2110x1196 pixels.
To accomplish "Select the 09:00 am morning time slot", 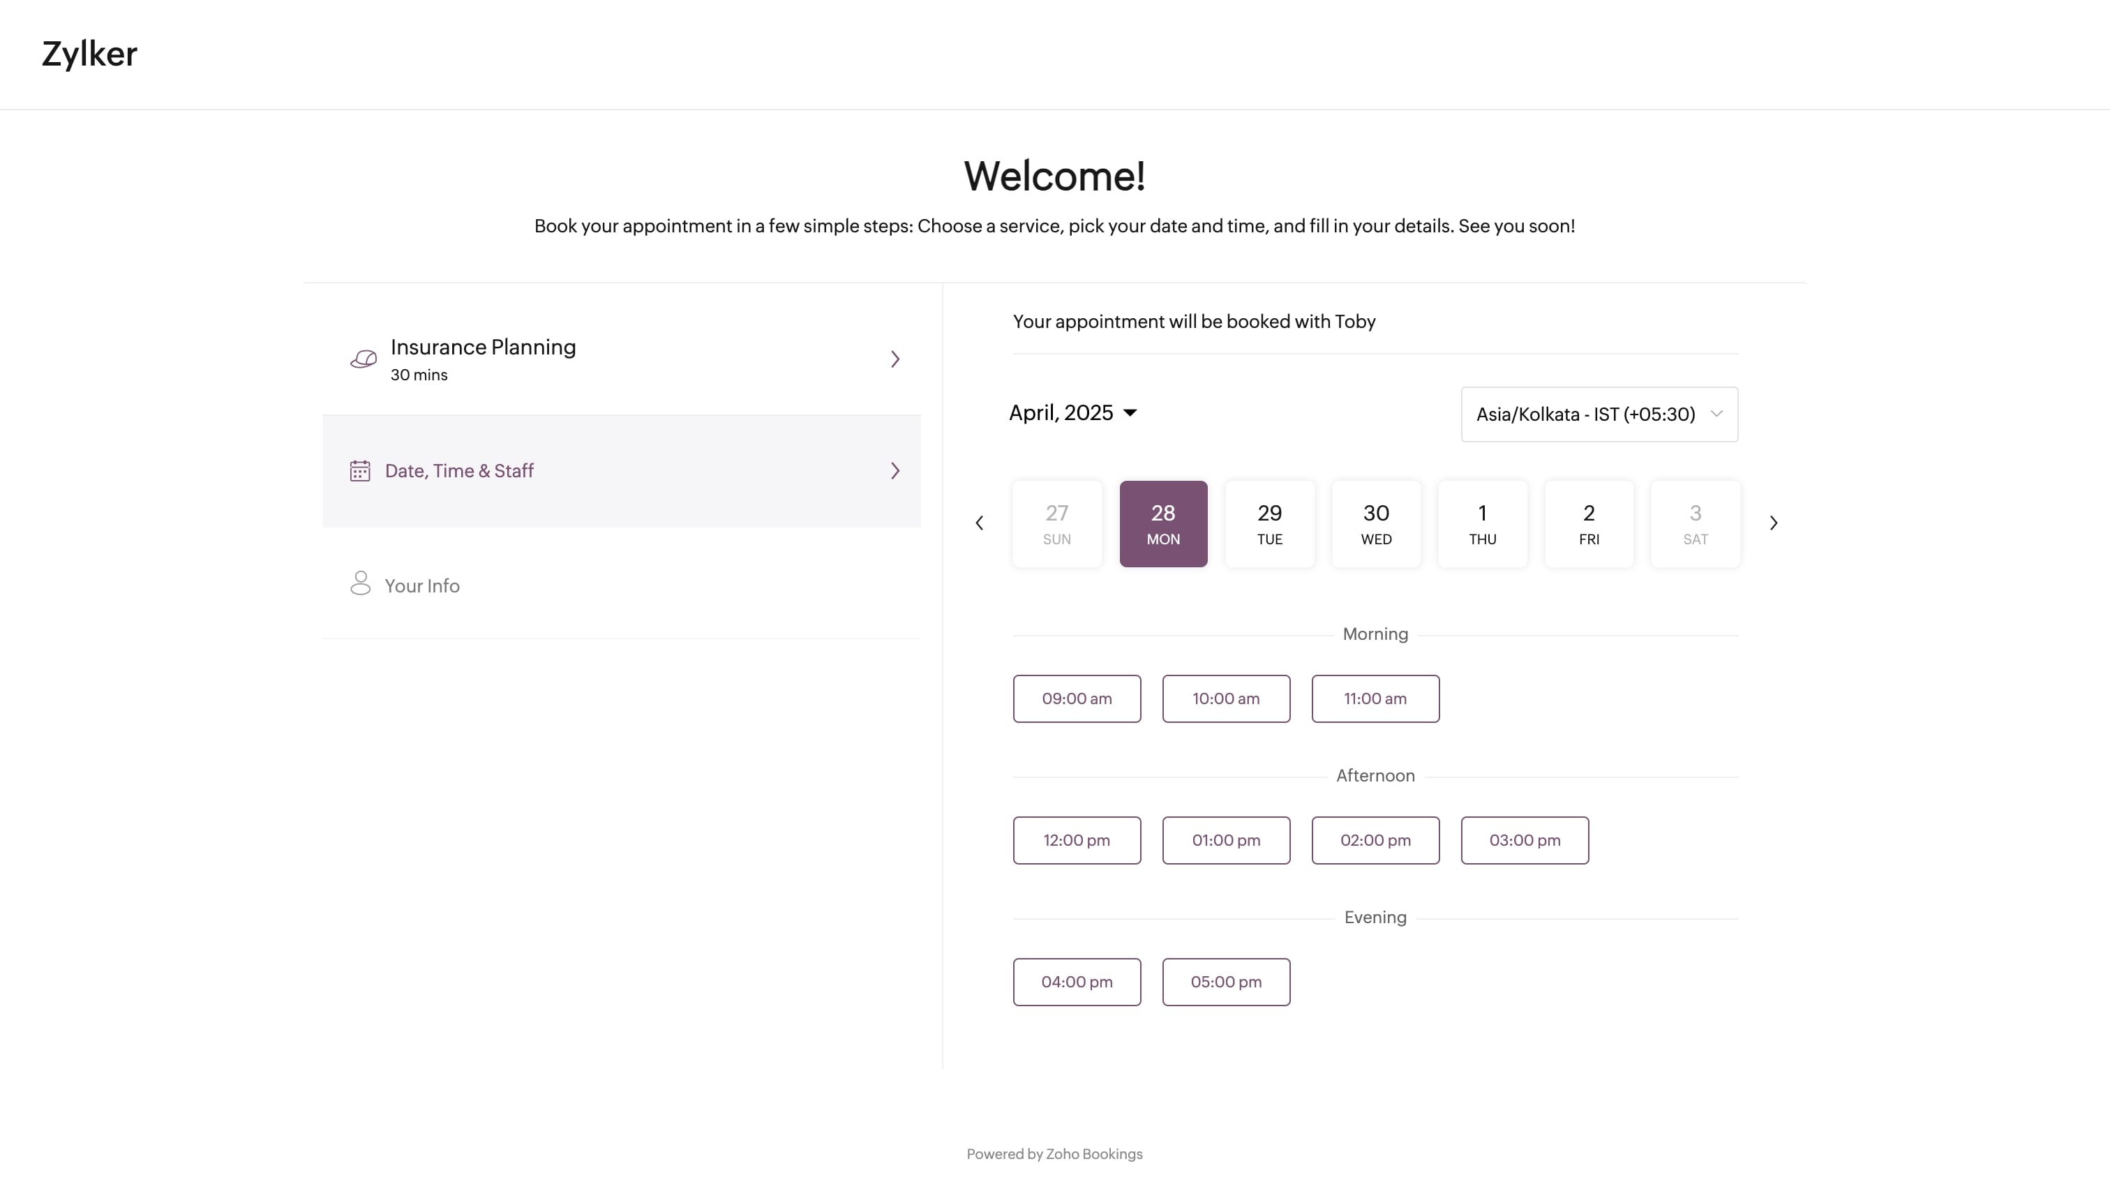I will (x=1077, y=697).
